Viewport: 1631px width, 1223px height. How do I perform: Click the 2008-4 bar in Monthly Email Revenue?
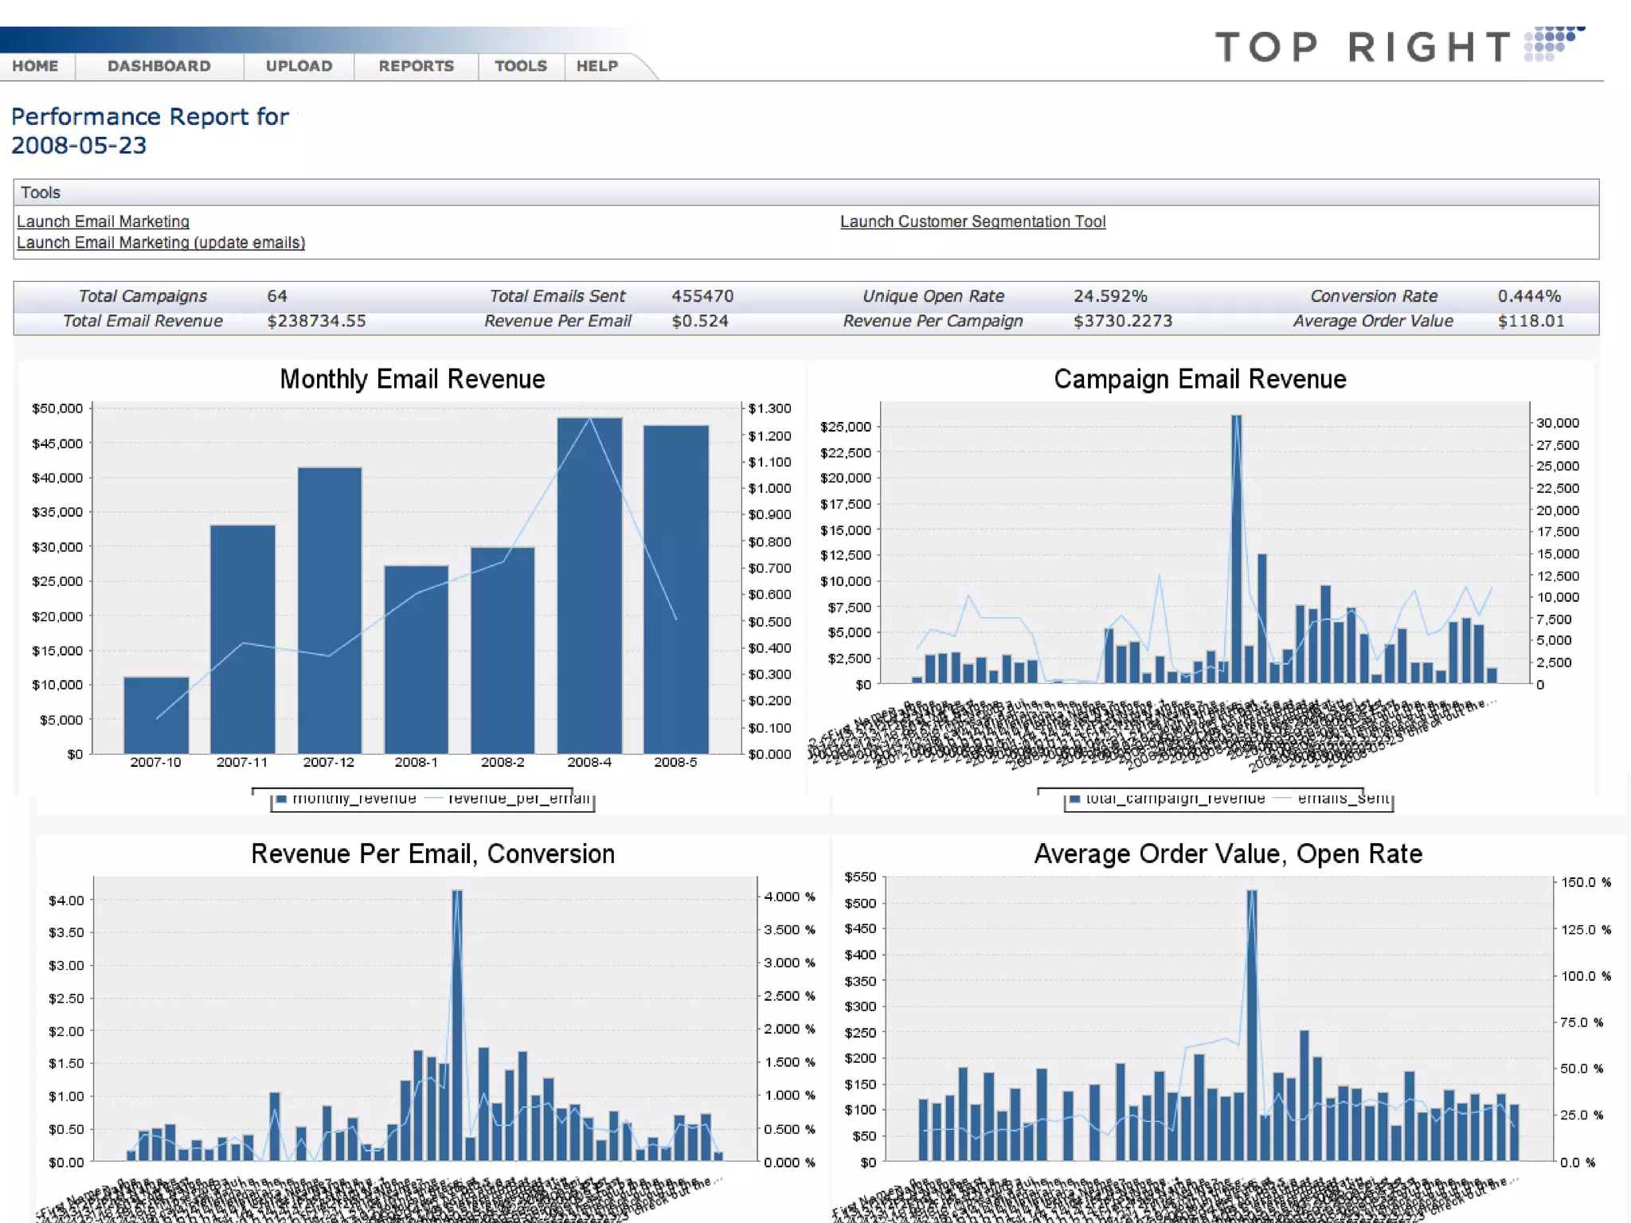(589, 585)
